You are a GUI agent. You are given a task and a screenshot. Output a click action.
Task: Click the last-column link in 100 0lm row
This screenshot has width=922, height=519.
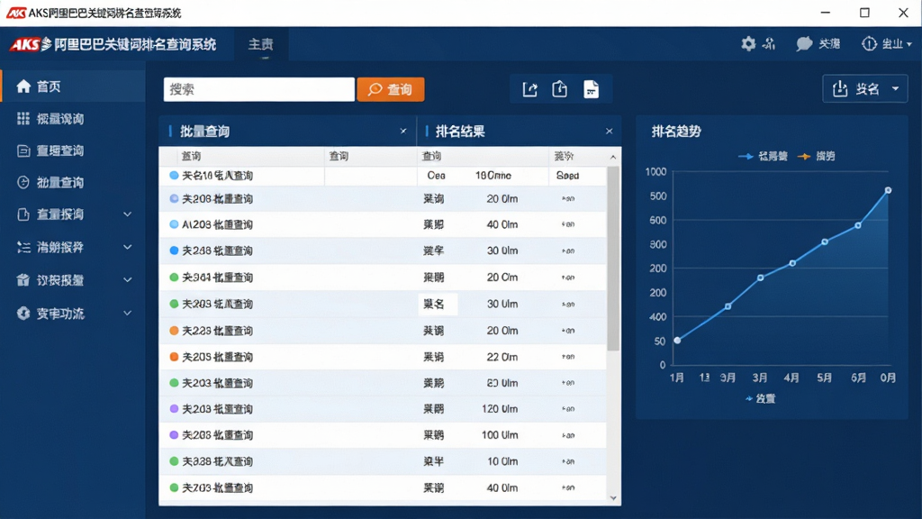pos(568,435)
